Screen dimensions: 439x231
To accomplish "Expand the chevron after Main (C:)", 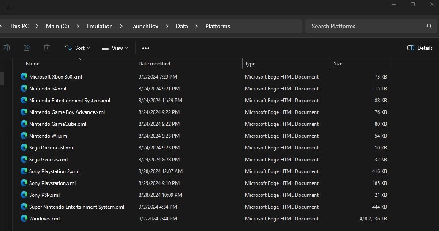I will (78, 26).
